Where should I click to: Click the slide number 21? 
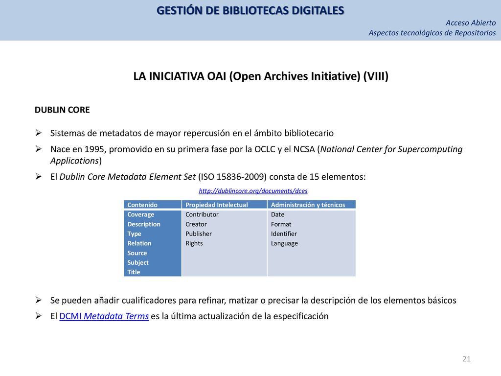click(x=466, y=359)
